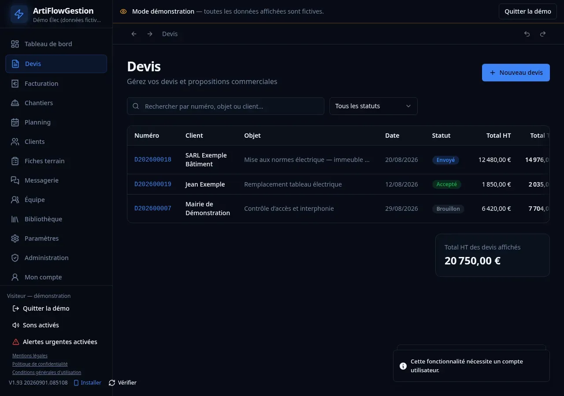This screenshot has width=564, height=396.
Task: Click the Vérifier update button
Action: tap(122, 383)
